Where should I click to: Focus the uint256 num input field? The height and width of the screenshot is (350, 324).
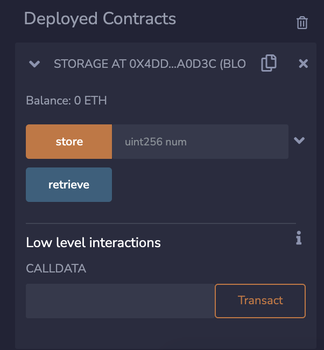point(200,142)
